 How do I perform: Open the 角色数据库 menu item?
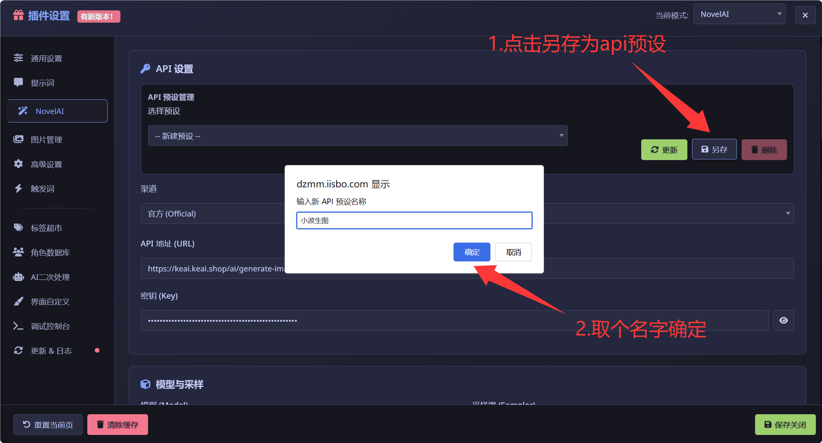(x=50, y=252)
